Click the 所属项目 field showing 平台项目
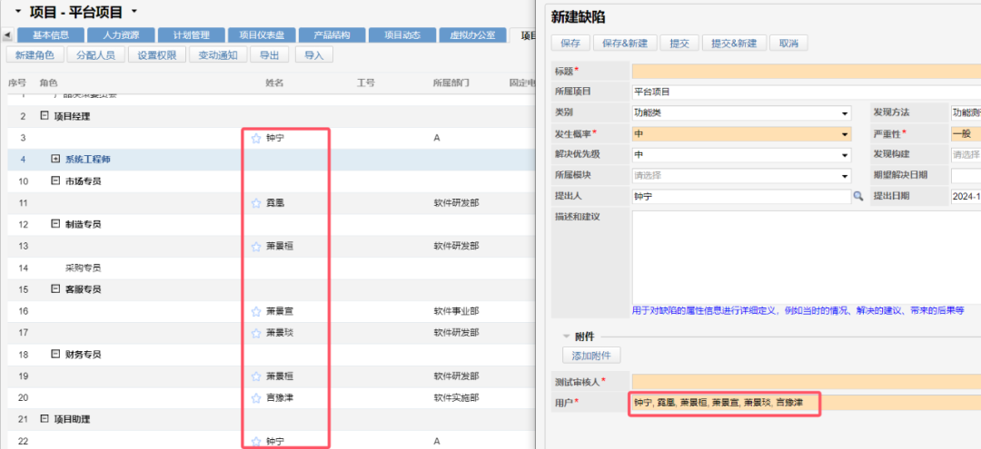The width and height of the screenshot is (981, 449). 807,92
